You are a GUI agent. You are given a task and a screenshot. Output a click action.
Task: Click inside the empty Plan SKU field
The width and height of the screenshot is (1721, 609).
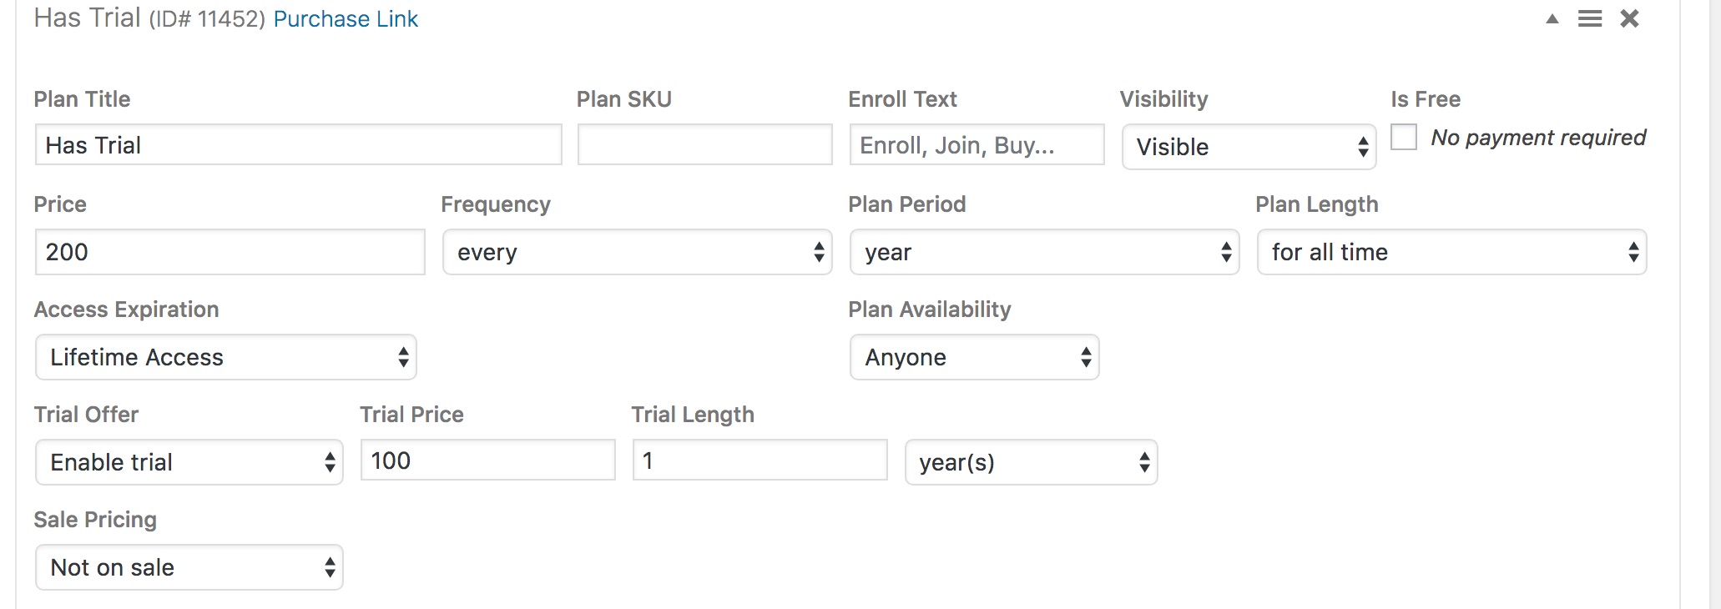click(704, 143)
